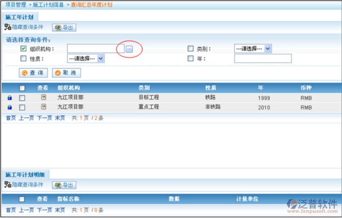Click the 查询 button
This screenshot has width=342, height=218.
(x=33, y=73)
